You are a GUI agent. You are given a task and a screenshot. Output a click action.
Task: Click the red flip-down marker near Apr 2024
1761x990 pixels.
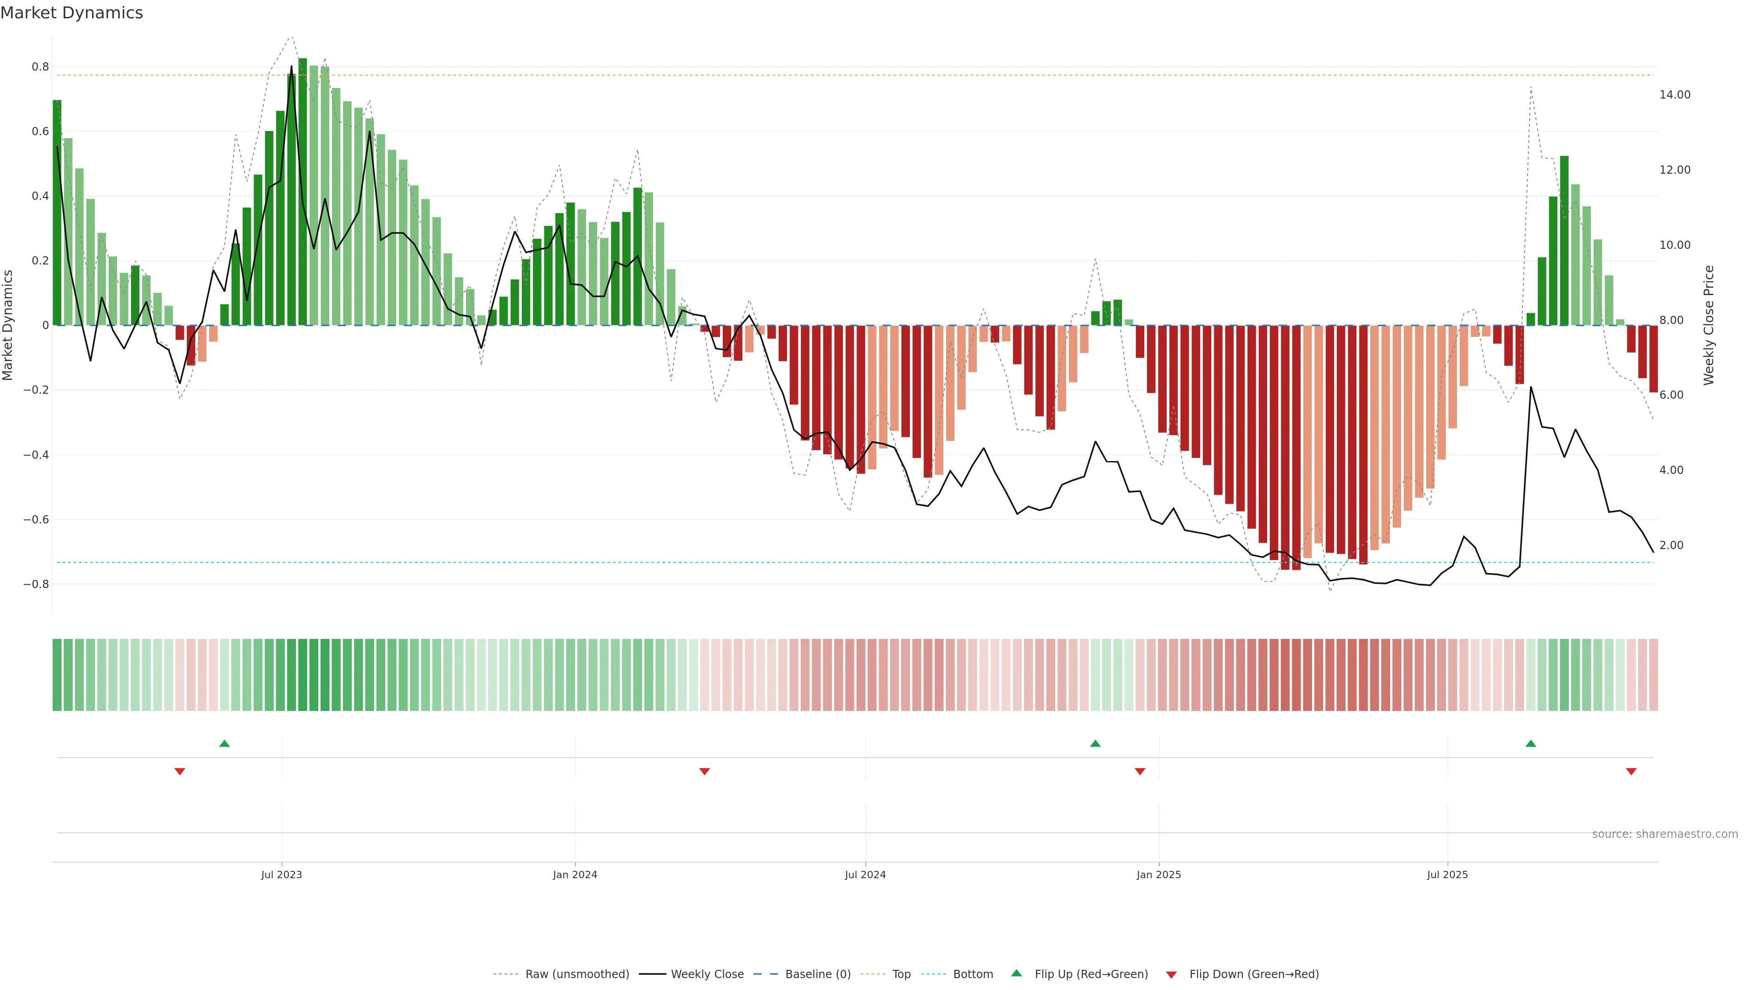pyautogui.click(x=704, y=771)
